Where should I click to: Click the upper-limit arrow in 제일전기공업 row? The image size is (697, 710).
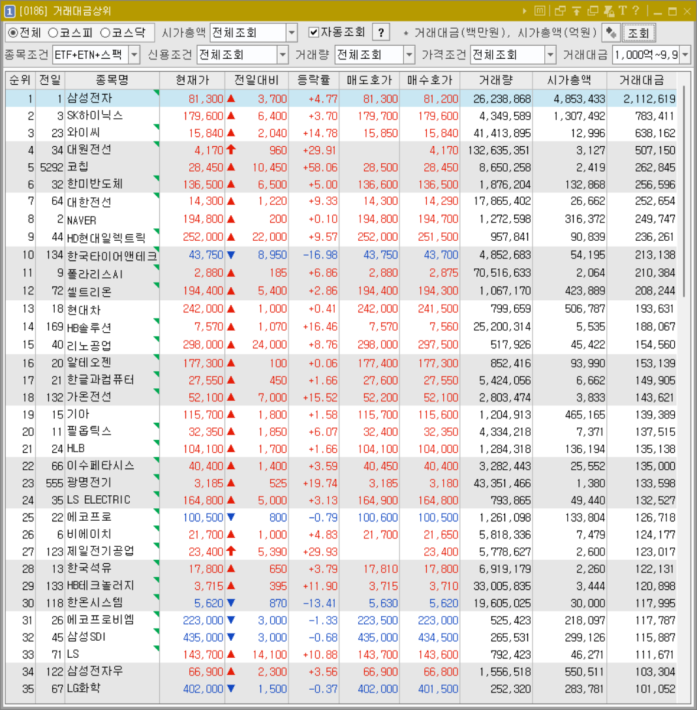point(231,551)
